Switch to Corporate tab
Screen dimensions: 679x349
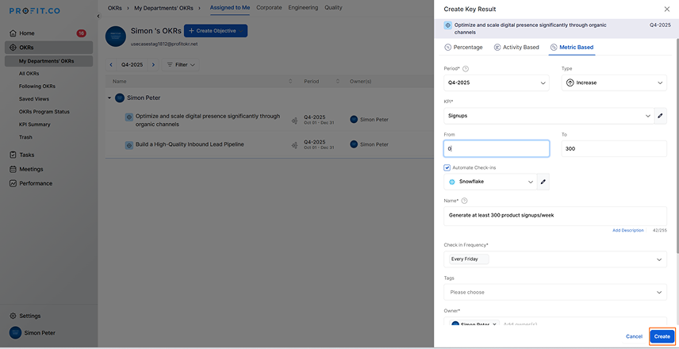tap(269, 8)
